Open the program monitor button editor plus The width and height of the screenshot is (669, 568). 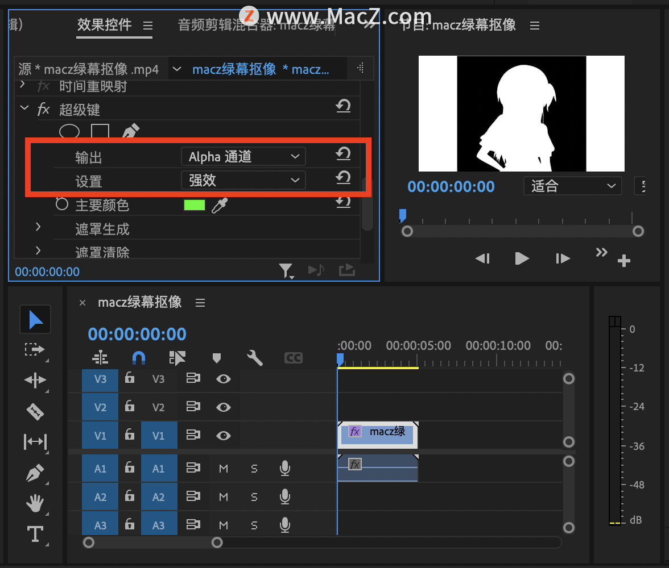[623, 260]
